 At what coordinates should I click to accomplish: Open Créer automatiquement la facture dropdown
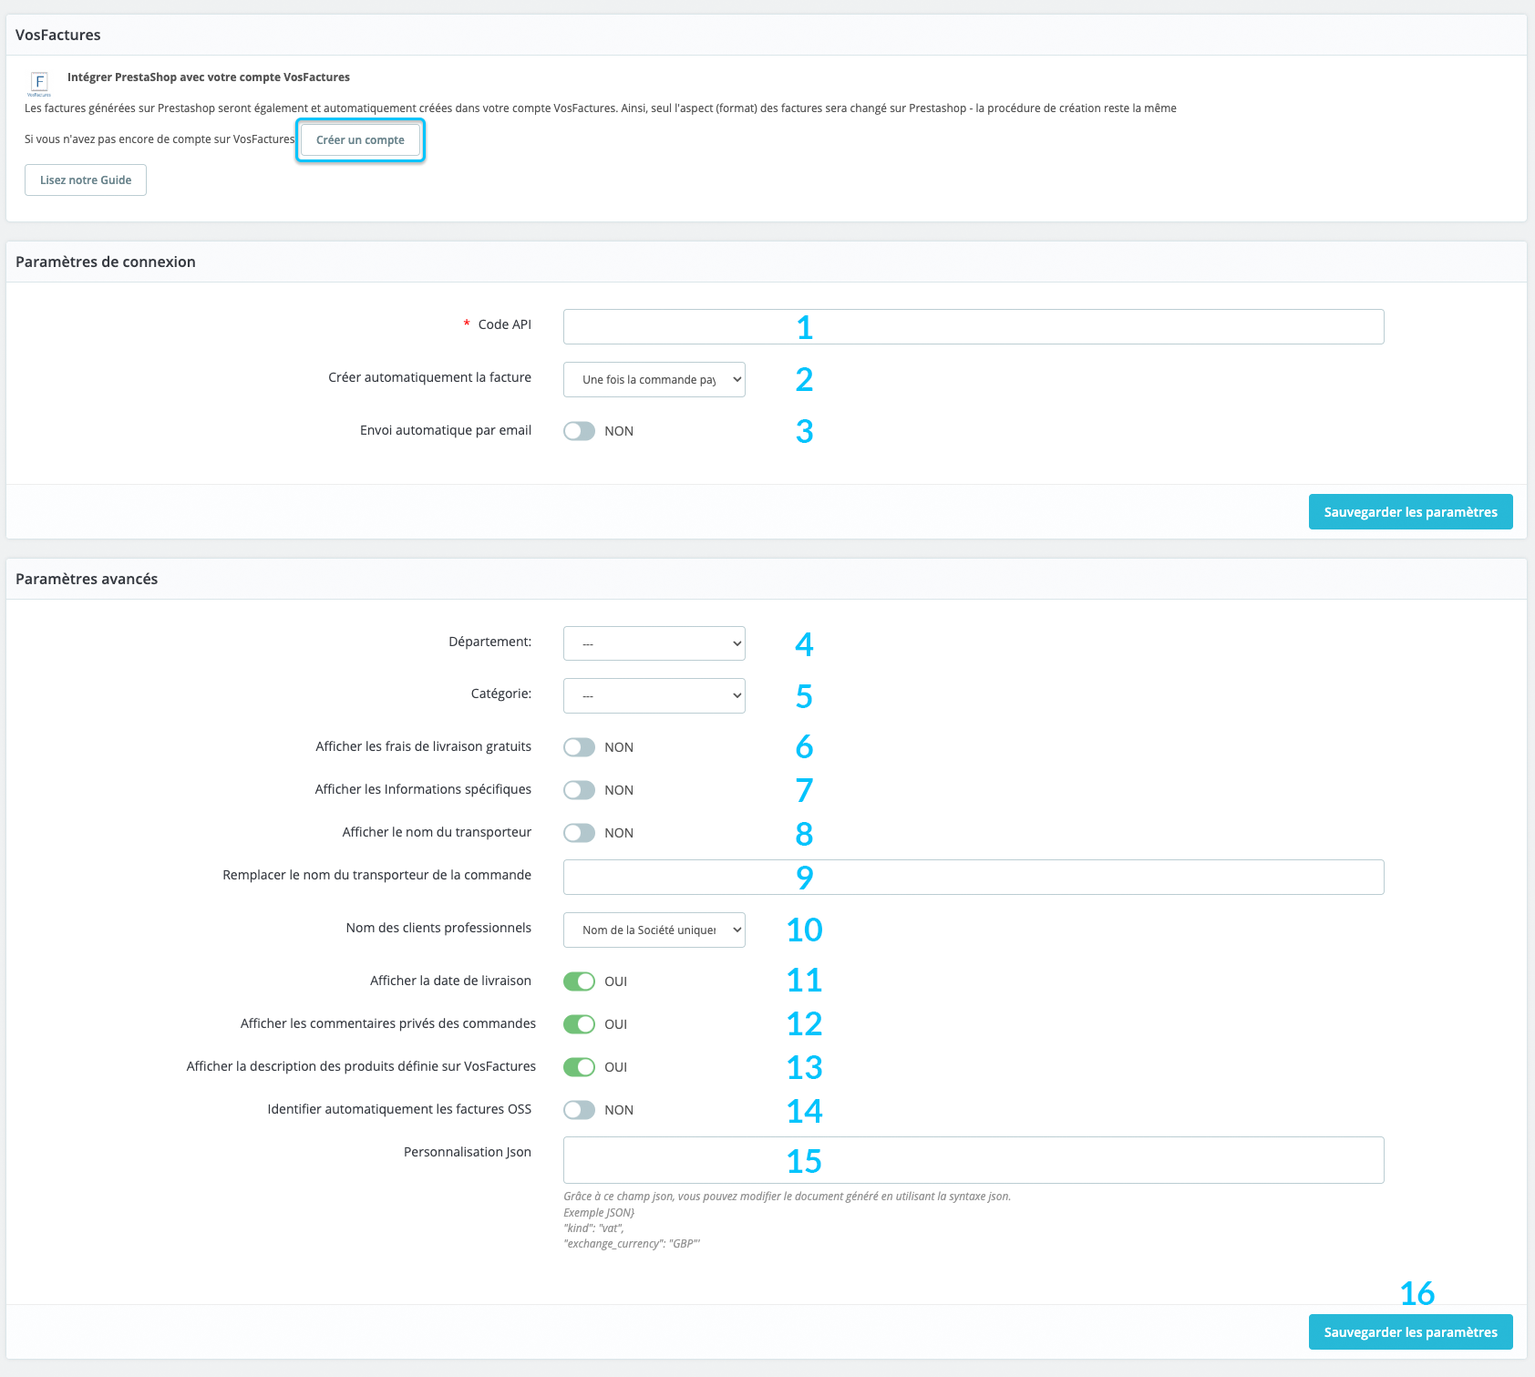tap(654, 380)
